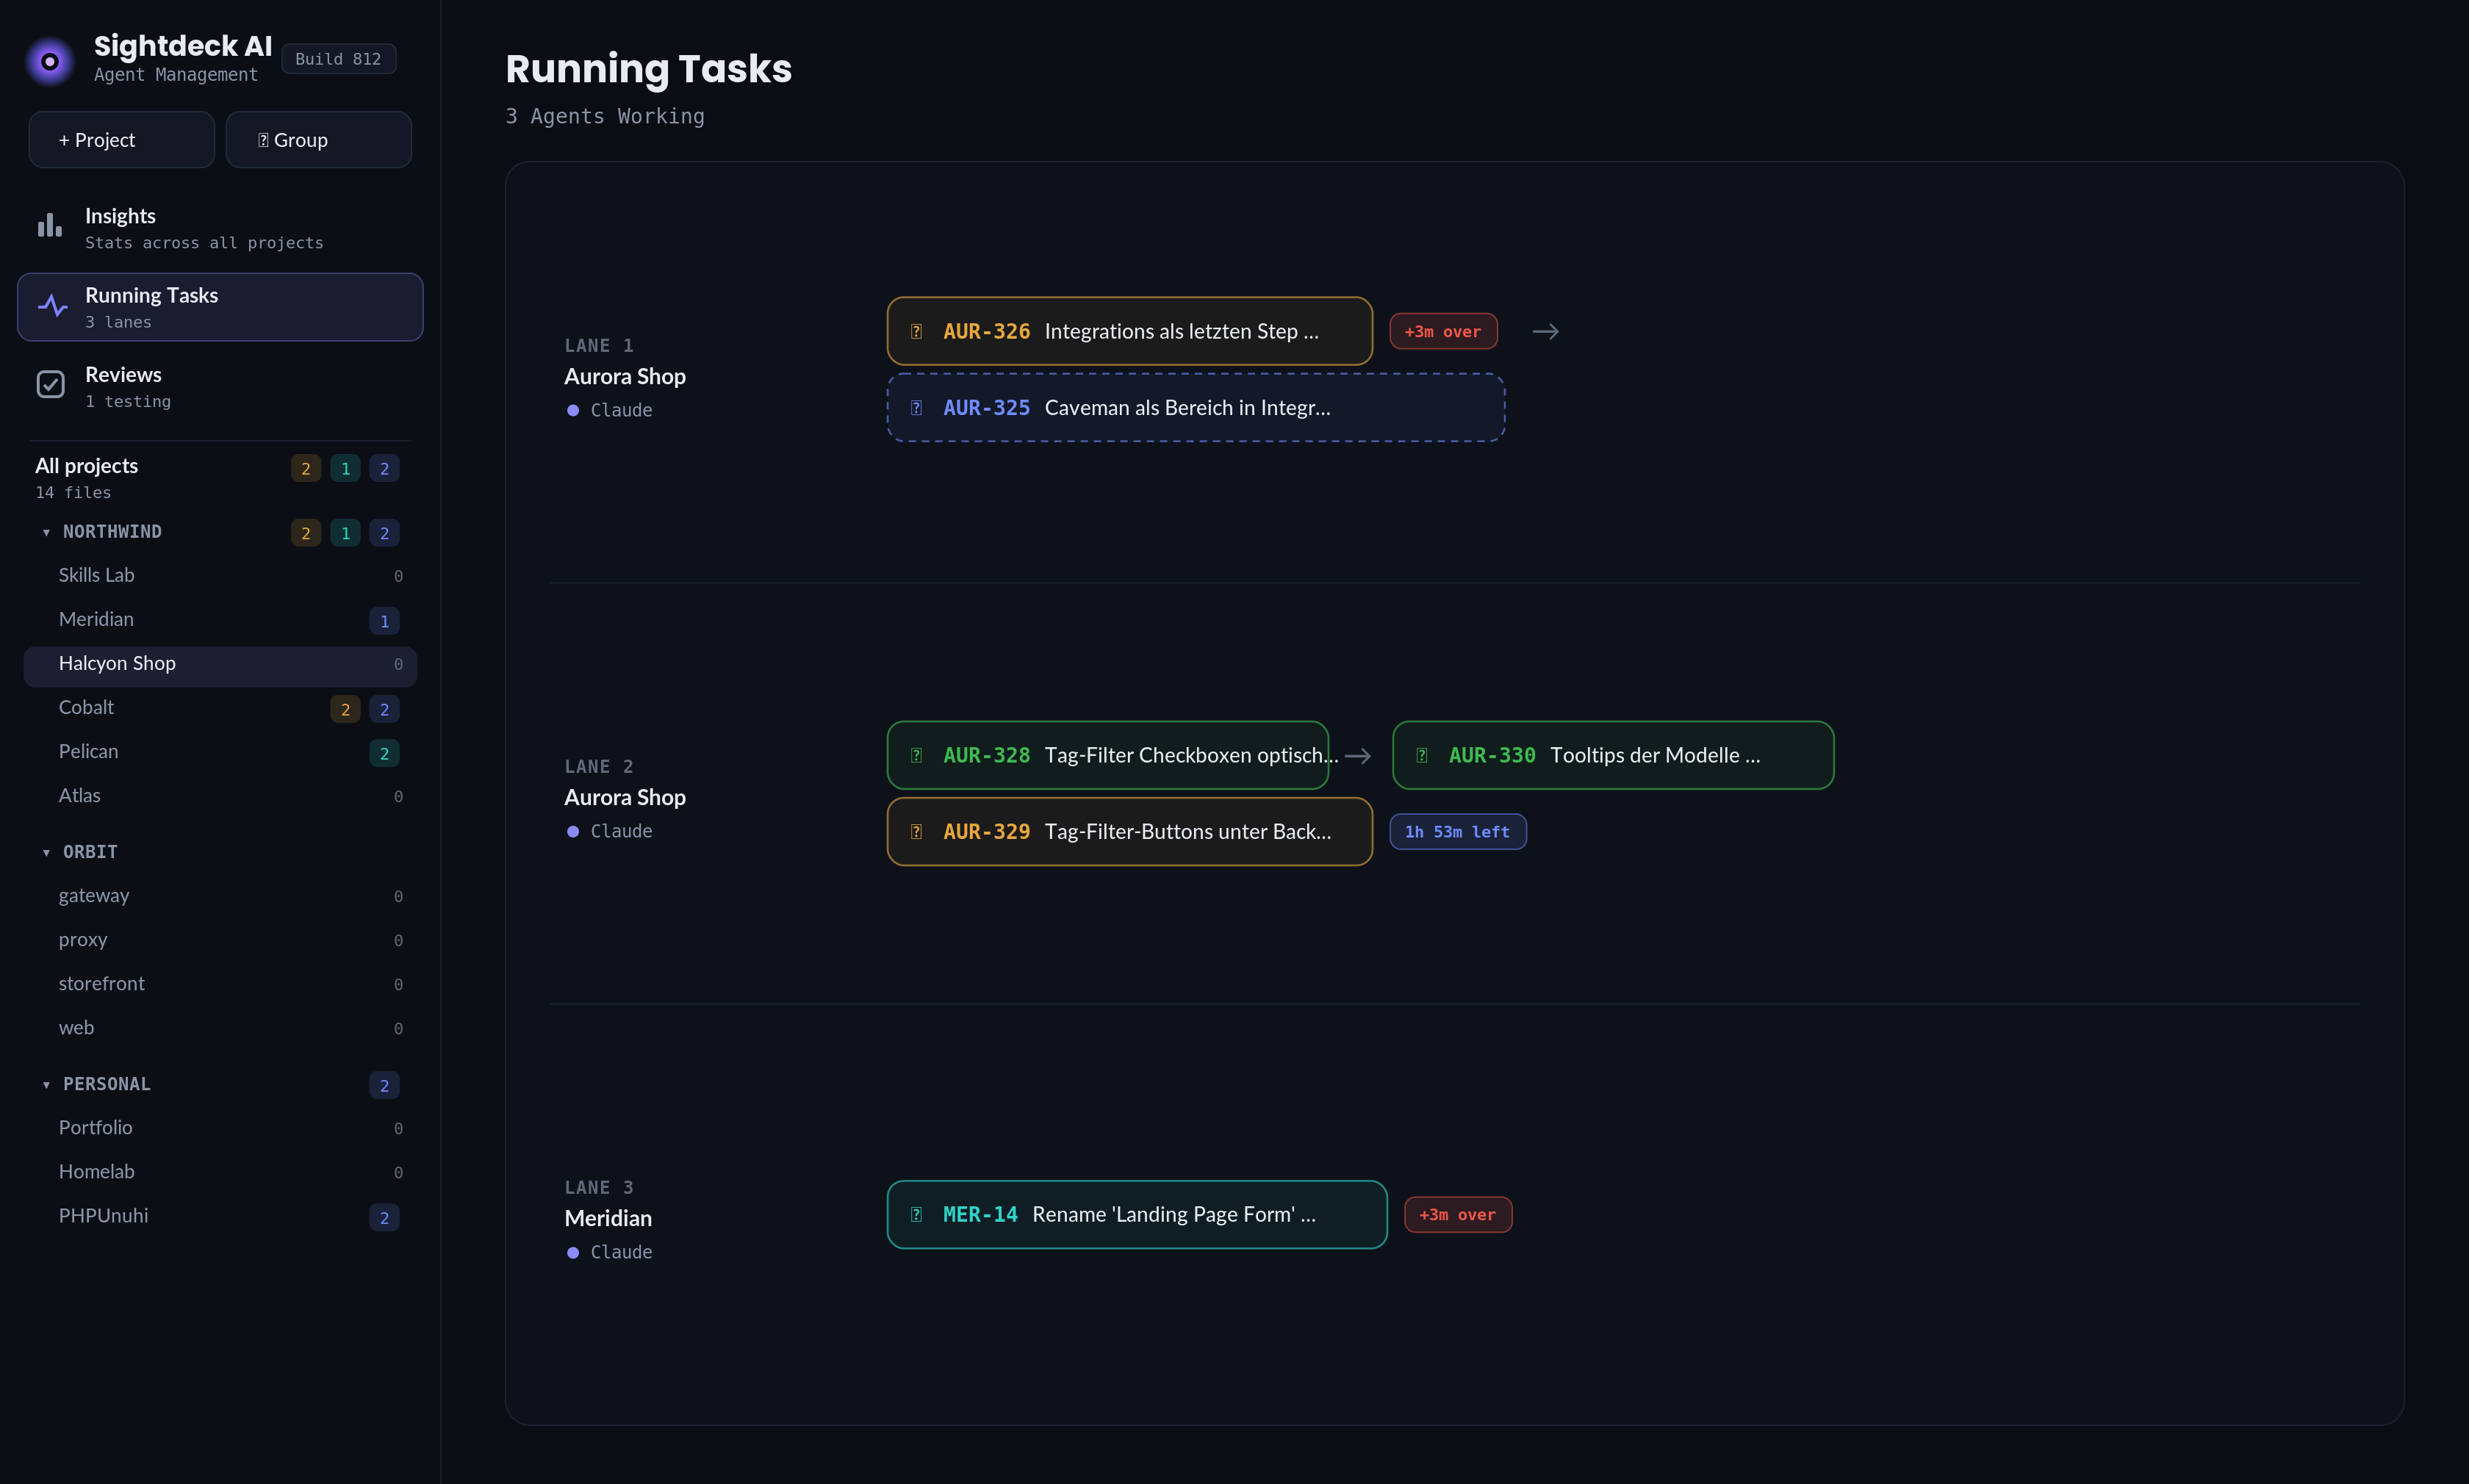This screenshot has width=2469, height=1484.
Task: Open task AUR-326 Integrations card
Action: tap(1130, 331)
